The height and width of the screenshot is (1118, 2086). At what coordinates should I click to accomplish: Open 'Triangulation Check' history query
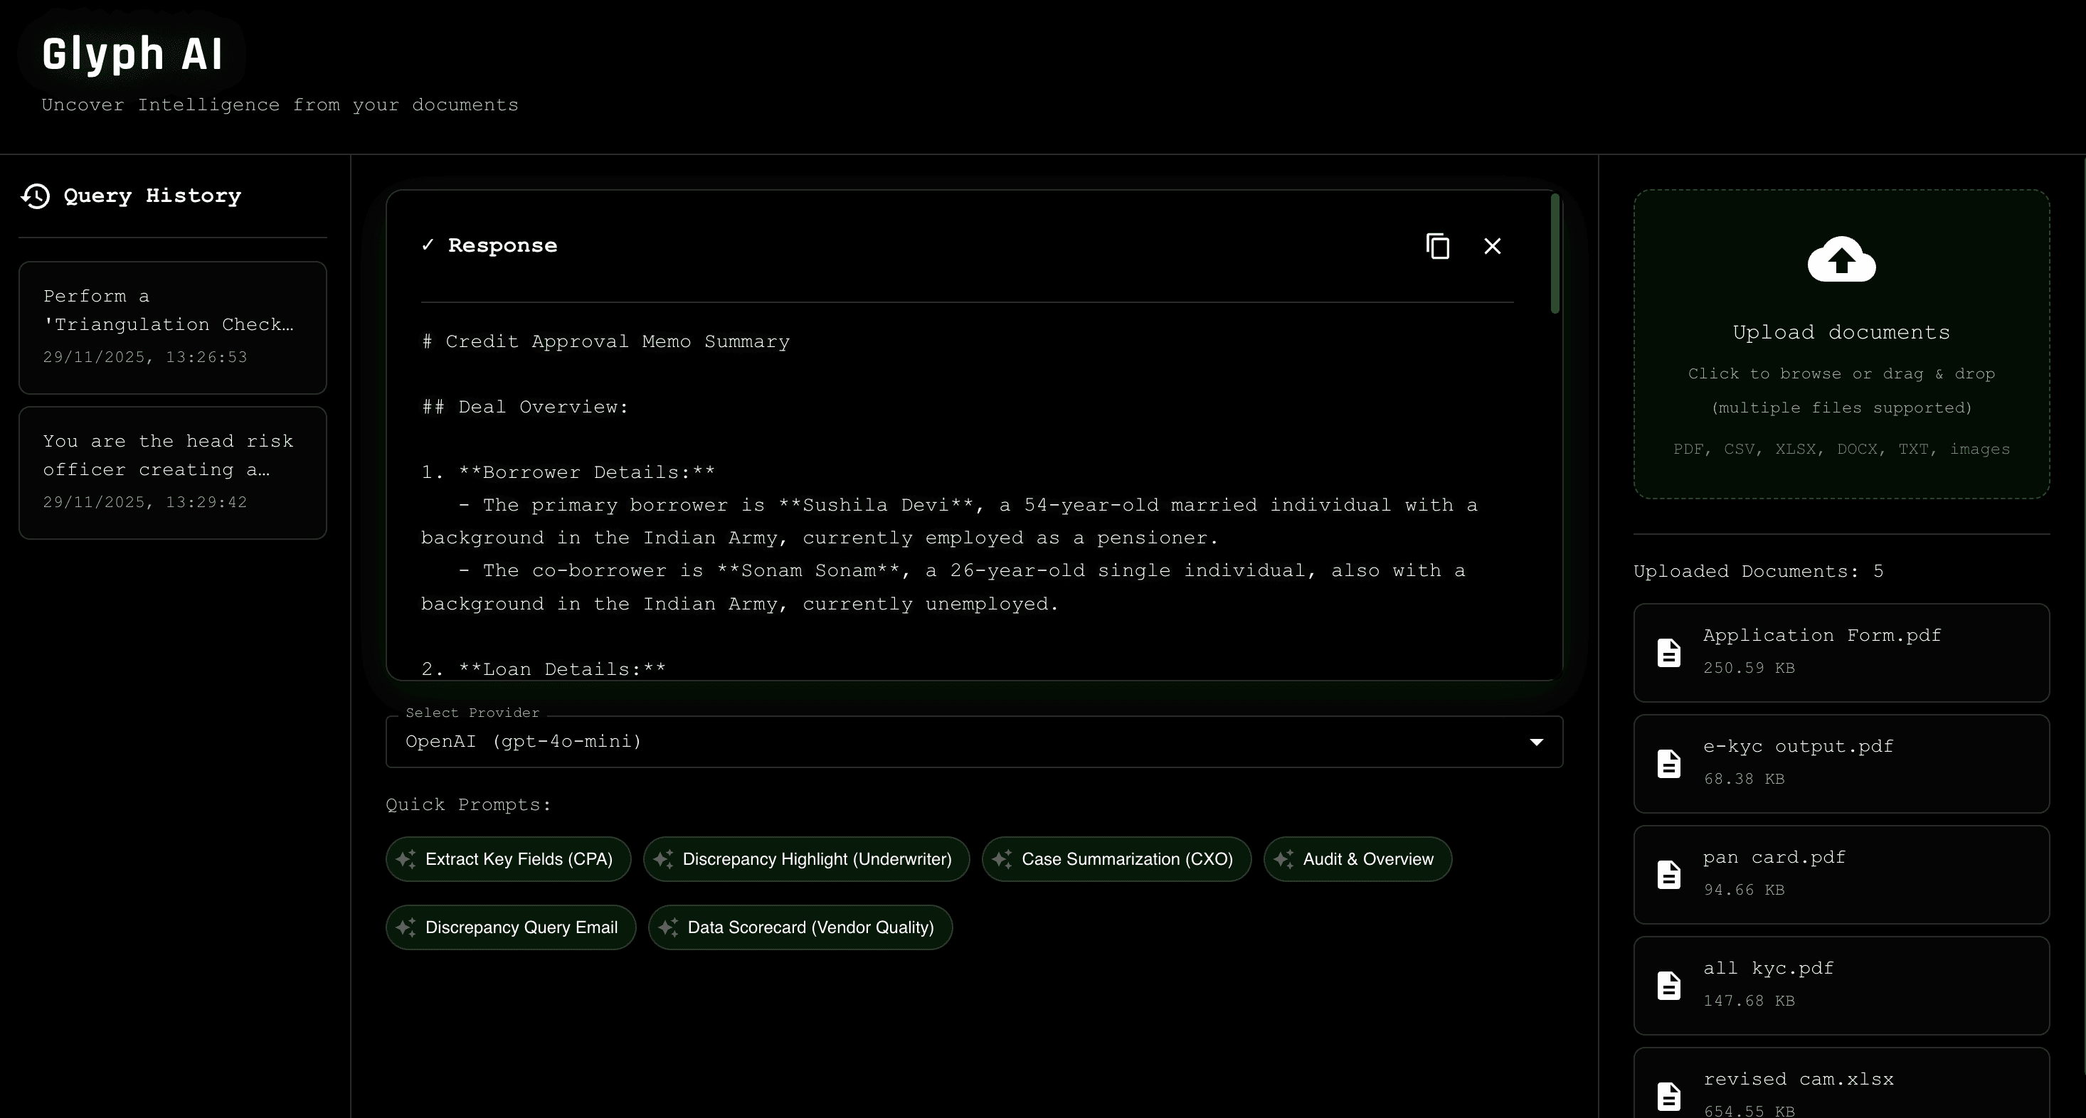172,327
